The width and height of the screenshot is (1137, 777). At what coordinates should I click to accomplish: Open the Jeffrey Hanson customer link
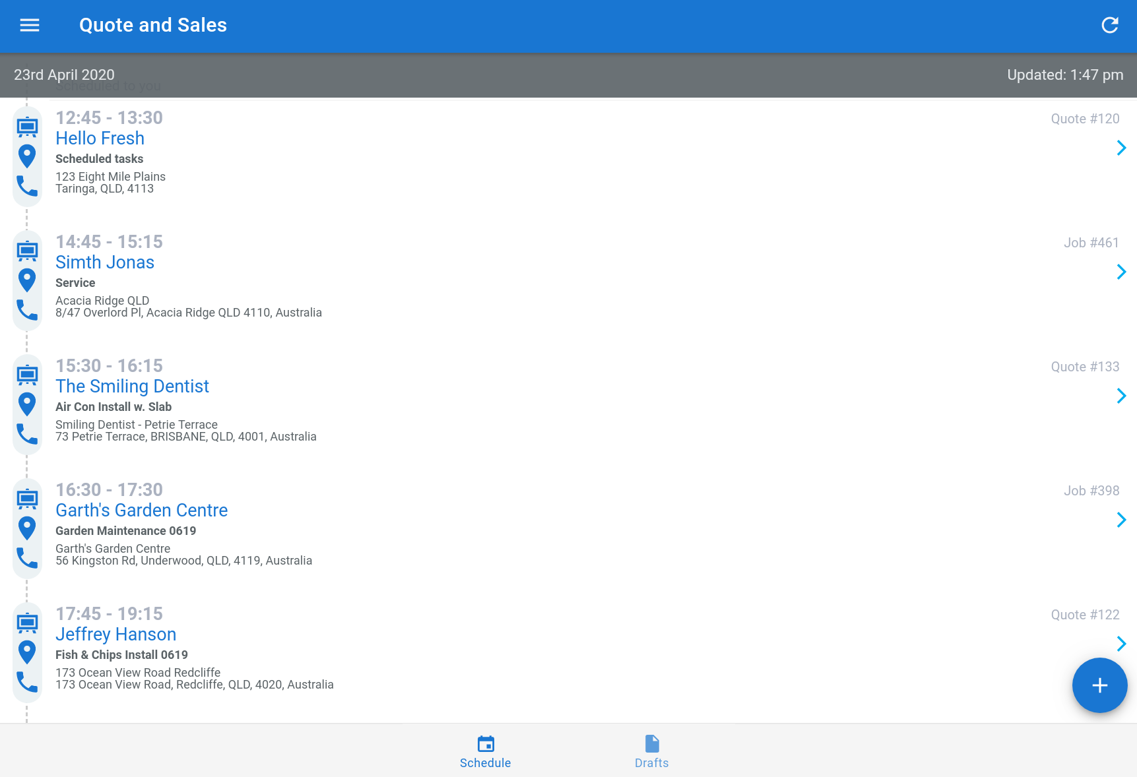(115, 635)
